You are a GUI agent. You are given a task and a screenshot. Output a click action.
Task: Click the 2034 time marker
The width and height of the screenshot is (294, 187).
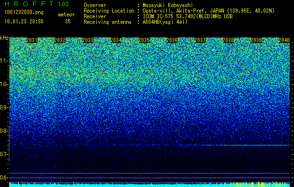coord(116,40)
